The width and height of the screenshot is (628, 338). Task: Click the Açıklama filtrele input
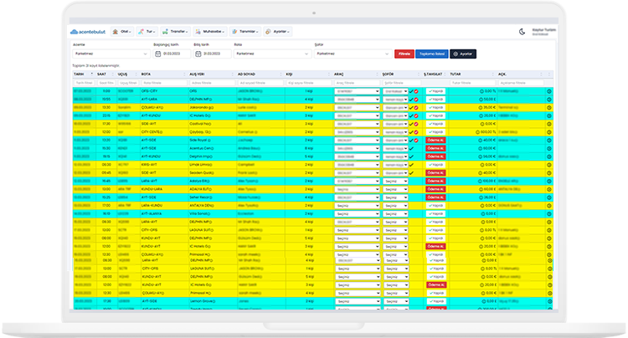[x=521, y=83]
